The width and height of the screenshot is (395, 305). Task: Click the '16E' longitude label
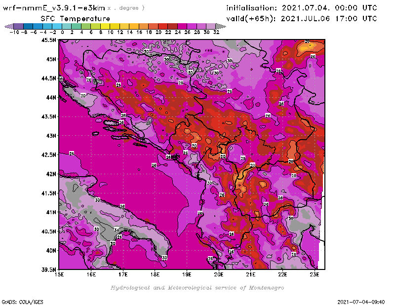pos(91,274)
